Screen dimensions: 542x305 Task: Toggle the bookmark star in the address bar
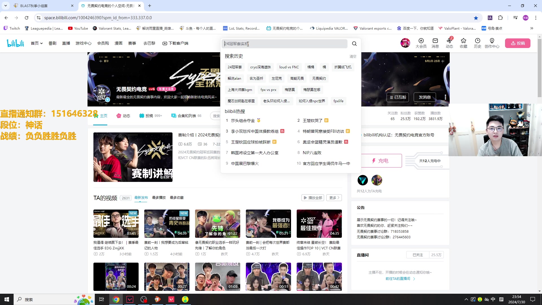476,18
